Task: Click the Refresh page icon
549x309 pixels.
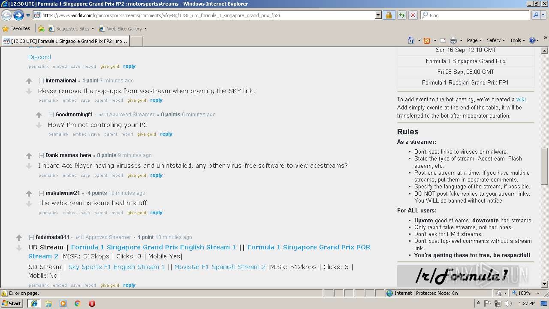Action: tap(401, 15)
